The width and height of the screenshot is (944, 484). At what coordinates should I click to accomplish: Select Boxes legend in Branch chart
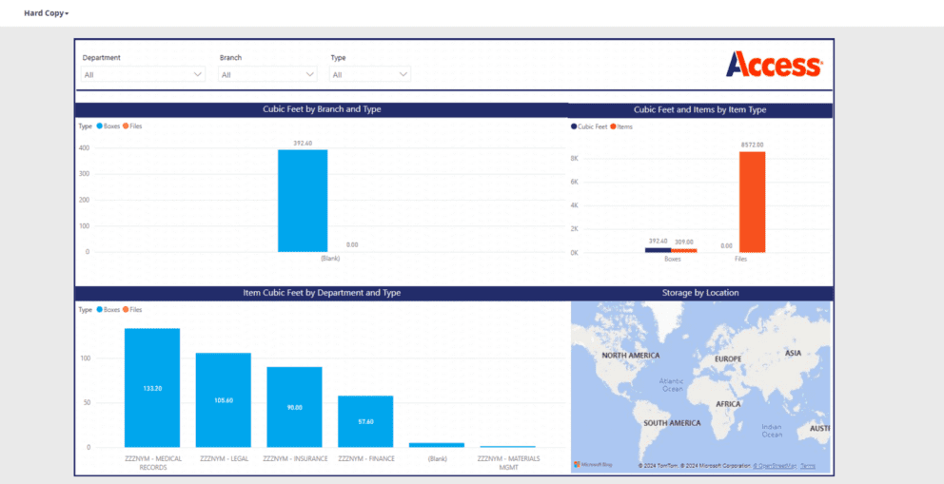pos(108,126)
